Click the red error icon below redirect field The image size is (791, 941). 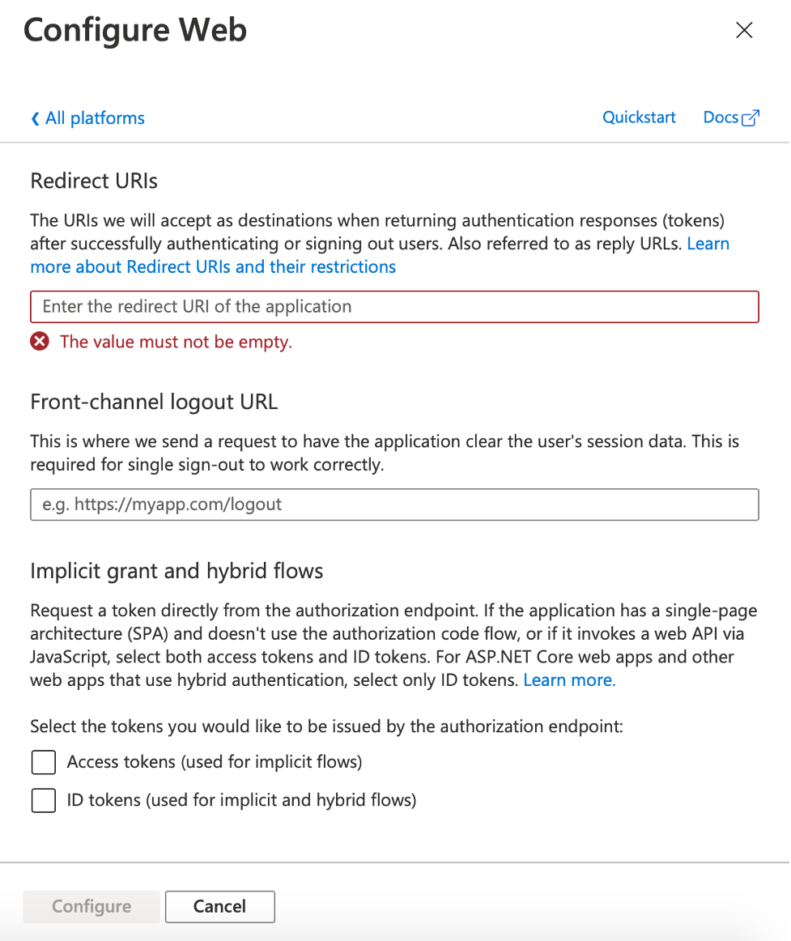pyautogui.click(x=40, y=342)
